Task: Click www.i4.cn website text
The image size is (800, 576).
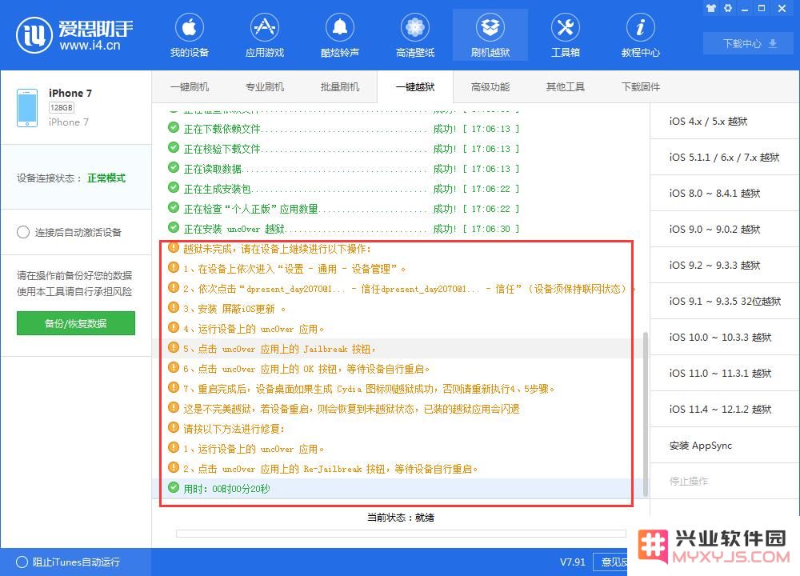Action: (90, 45)
